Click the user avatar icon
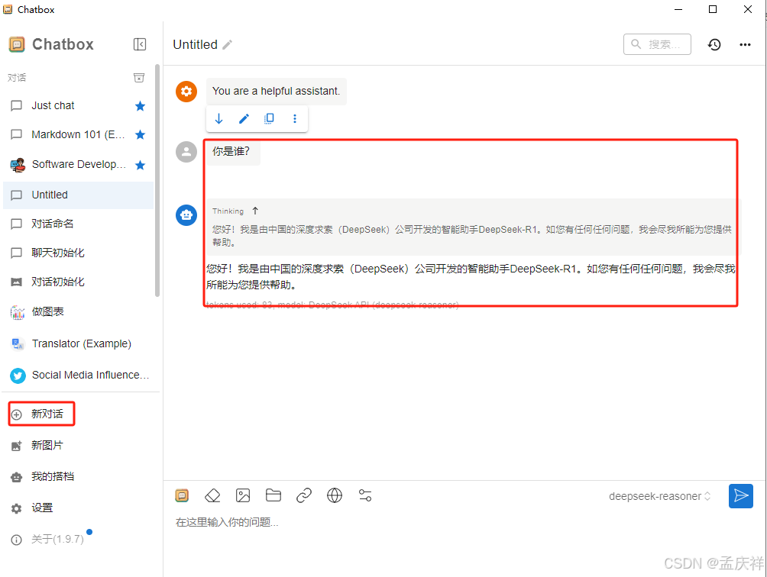Screen dimensions: 767x577 pyautogui.click(x=186, y=152)
